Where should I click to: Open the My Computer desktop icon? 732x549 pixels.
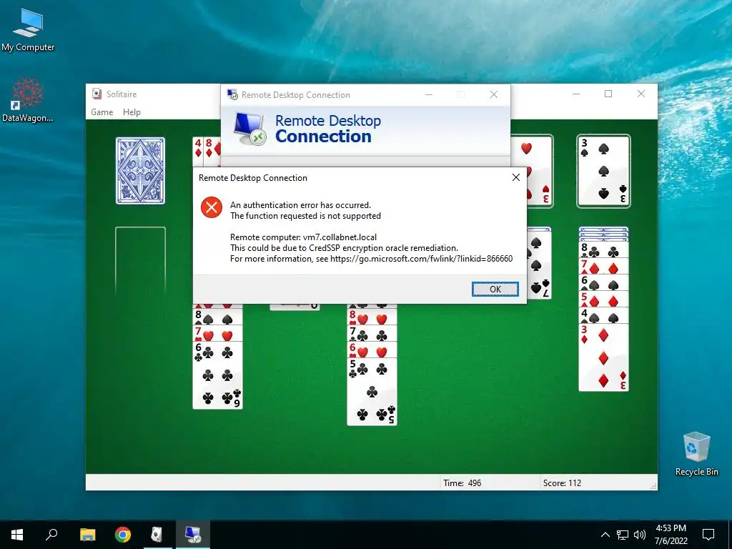pyautogui.click(x=28, y=30)
